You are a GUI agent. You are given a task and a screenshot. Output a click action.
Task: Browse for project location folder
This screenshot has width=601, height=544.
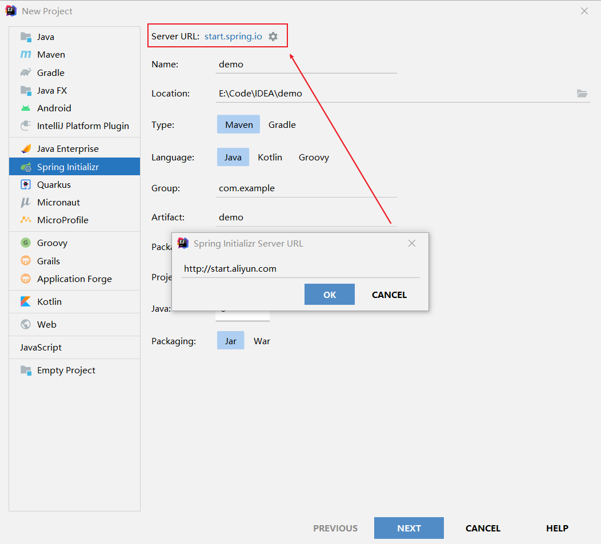582,93
